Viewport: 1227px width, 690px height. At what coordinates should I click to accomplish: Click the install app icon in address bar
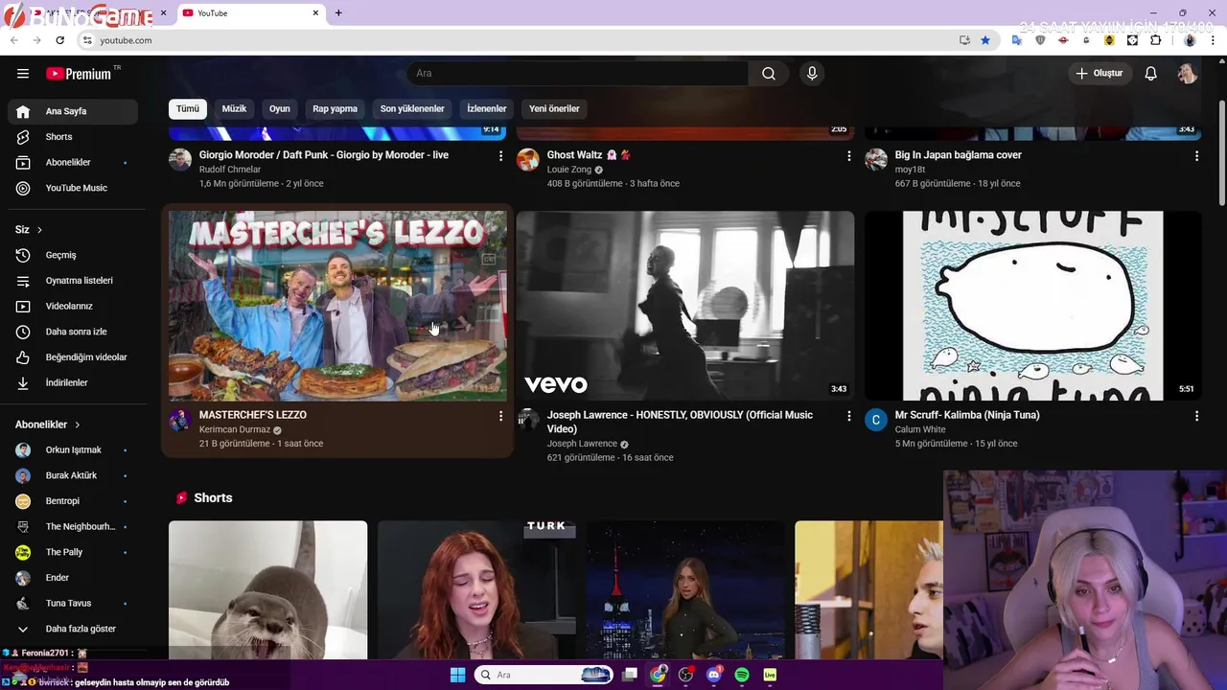[964, 40]
